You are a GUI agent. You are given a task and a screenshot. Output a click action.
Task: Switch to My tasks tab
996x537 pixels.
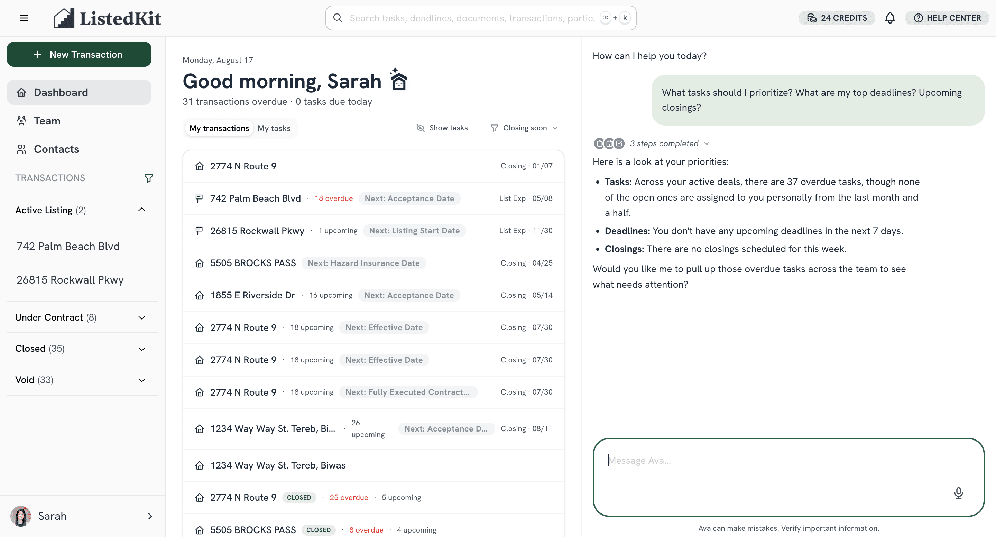pos(274,128)
